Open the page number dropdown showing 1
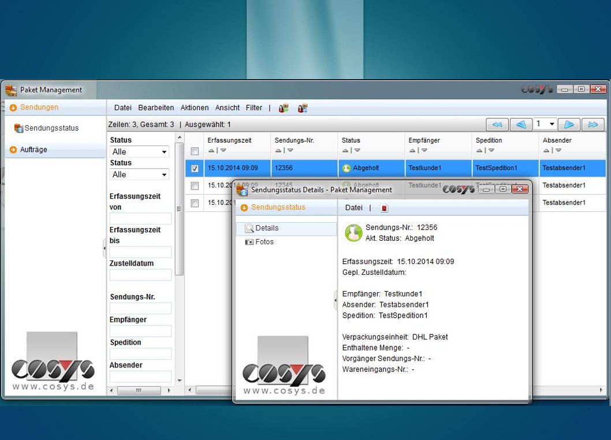Image resolution: width=611 pixels, height=440 pixels. click(x=545, y=124)
